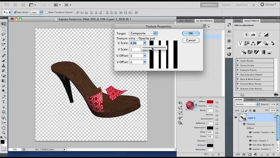
Task: Click the Levels adjustment icon
Action: click(253, 35)
